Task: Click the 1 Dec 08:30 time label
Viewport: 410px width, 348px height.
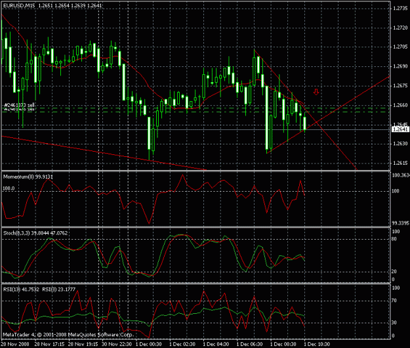Action: click(283, 344)
